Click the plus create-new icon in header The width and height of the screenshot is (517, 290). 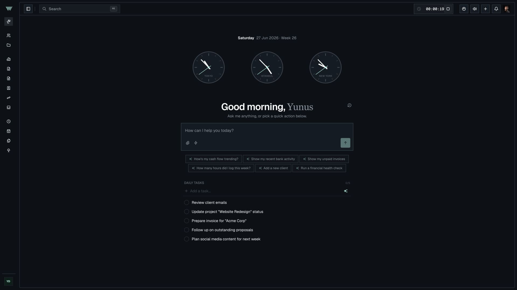485,9
